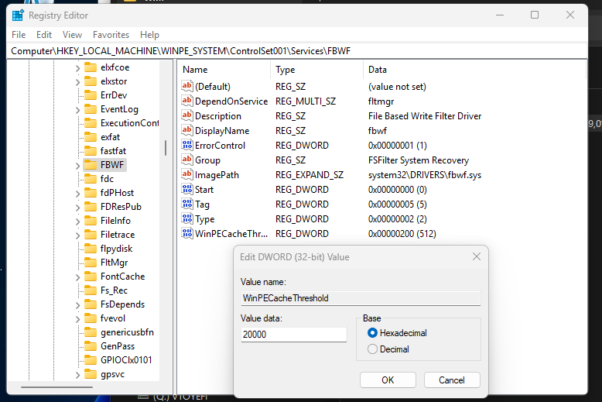Click the flpydisk folder icon
The image size is (602, 402).
91,249
